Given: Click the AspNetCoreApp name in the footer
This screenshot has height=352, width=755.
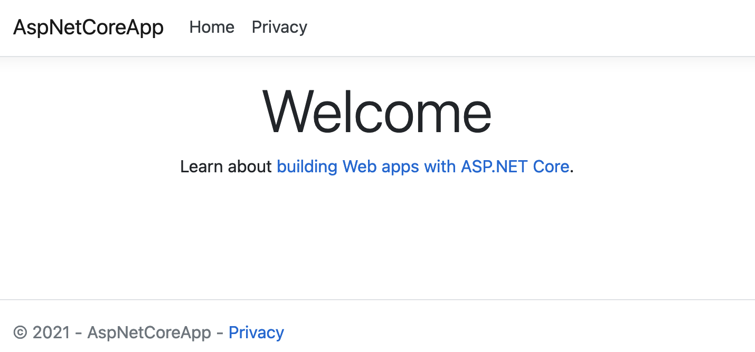Looking at the screenshot, I should 149,332.
